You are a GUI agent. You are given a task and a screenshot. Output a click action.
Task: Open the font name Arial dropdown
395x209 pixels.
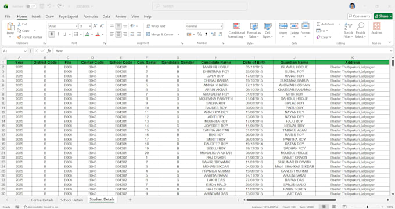pos(76,26)
